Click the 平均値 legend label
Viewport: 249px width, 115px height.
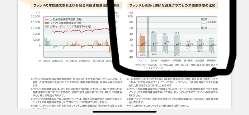[x=212, y=22]
